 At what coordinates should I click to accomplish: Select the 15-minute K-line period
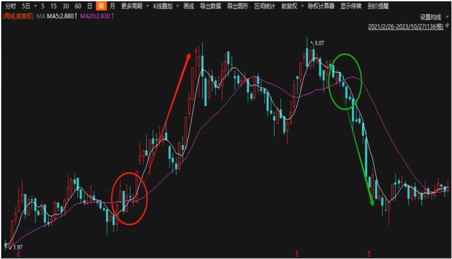[53, 6]
